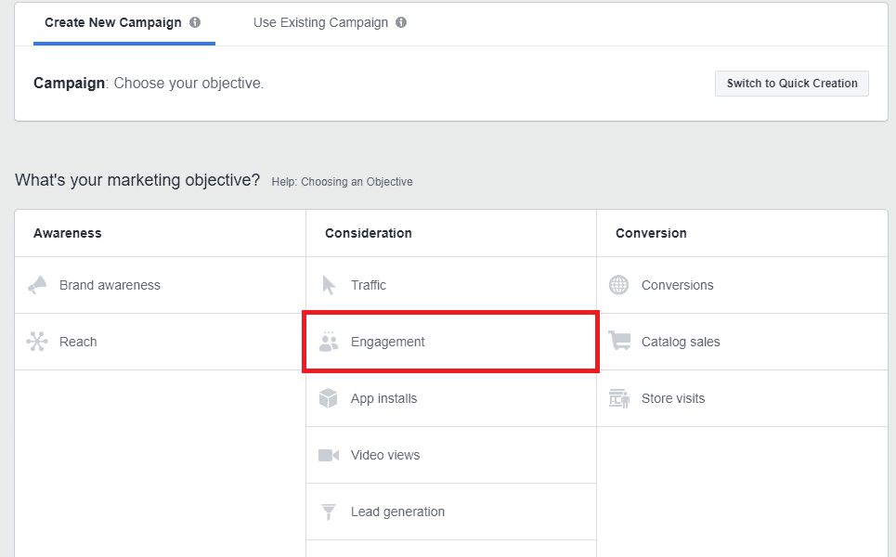Click the Traffic cursor icon

329,285
